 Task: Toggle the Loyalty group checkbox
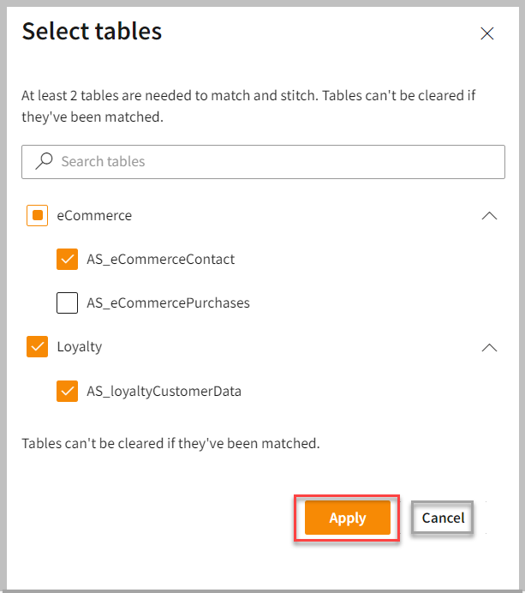point(38,347)
